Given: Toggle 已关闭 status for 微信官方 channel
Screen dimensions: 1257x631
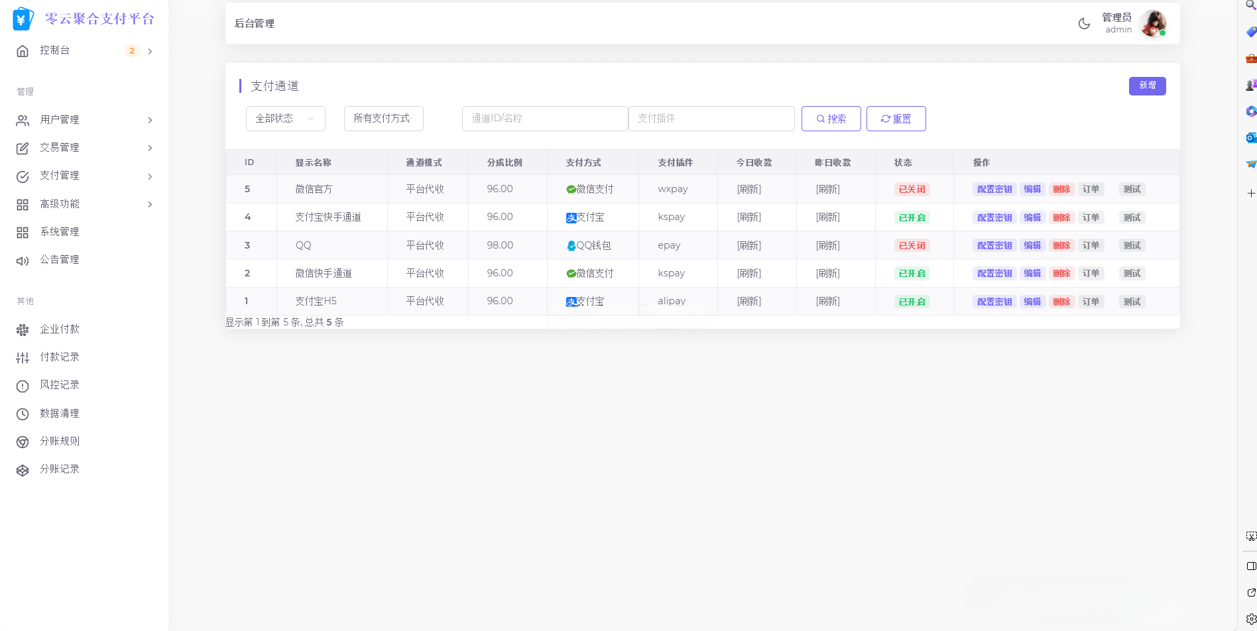Looking at the screenshot, I should point(912,190).
